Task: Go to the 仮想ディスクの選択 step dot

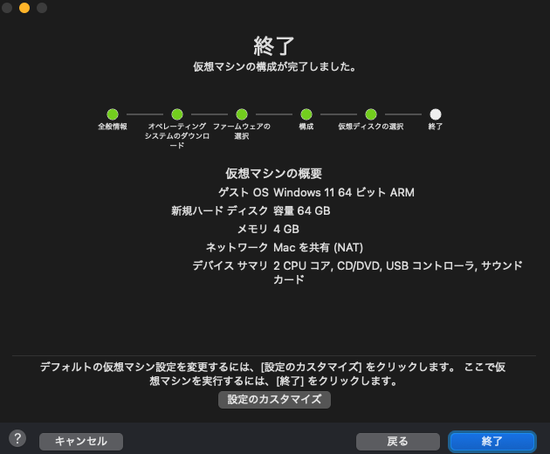Action: pos(371,114)
